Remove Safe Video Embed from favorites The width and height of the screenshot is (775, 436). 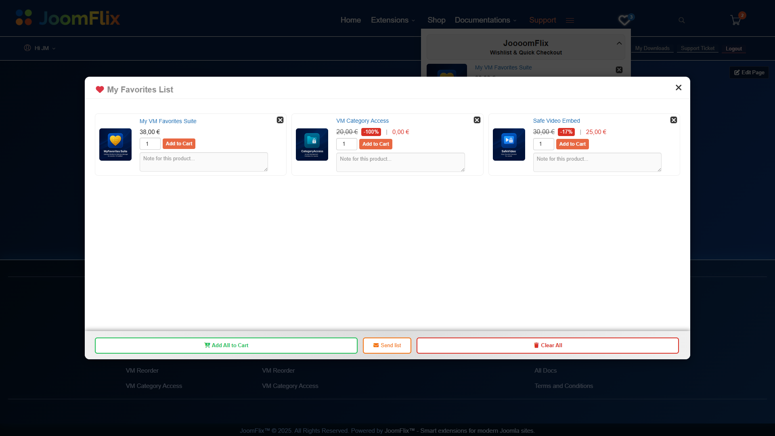[673, 120]
